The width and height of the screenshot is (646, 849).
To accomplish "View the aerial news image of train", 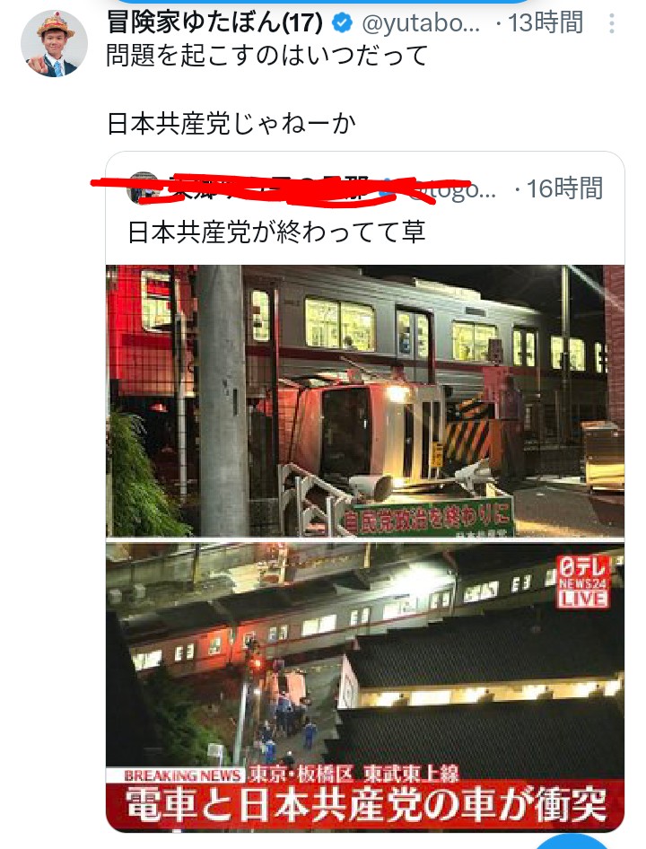I will point(365,687).
